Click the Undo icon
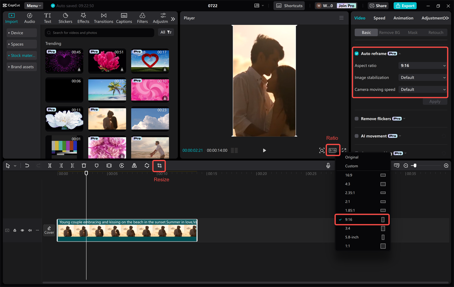 click(27, 165)
